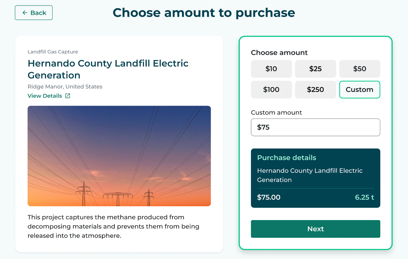This screenshot has width=408, height=259.
Task: Click the Choose amount heading in the panel
Action: pyautogui.click(x=279, y=53)
